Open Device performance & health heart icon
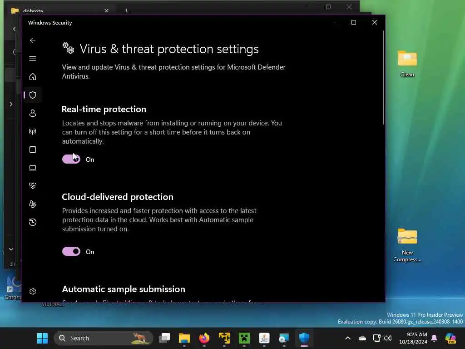Image resolution: width=465 pixels, height=349 pixels. (33, 186)
